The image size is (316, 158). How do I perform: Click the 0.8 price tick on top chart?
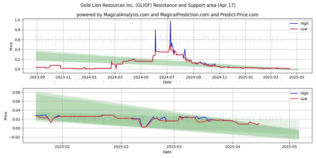point(18,30)
